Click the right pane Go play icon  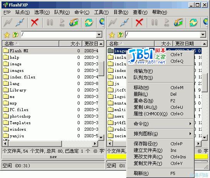click(x=167, y=22)
